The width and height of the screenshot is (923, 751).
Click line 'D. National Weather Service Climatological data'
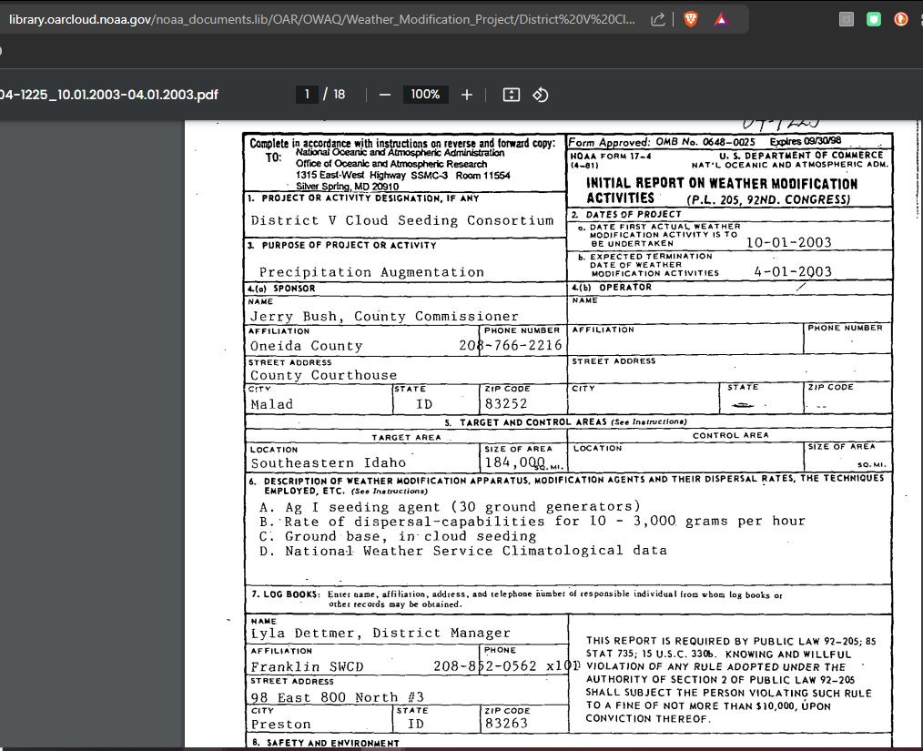(463, 551)
